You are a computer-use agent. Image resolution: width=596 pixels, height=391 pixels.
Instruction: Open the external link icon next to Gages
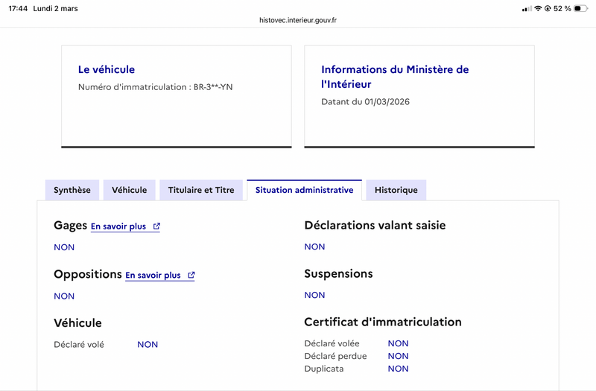(156, 226)
